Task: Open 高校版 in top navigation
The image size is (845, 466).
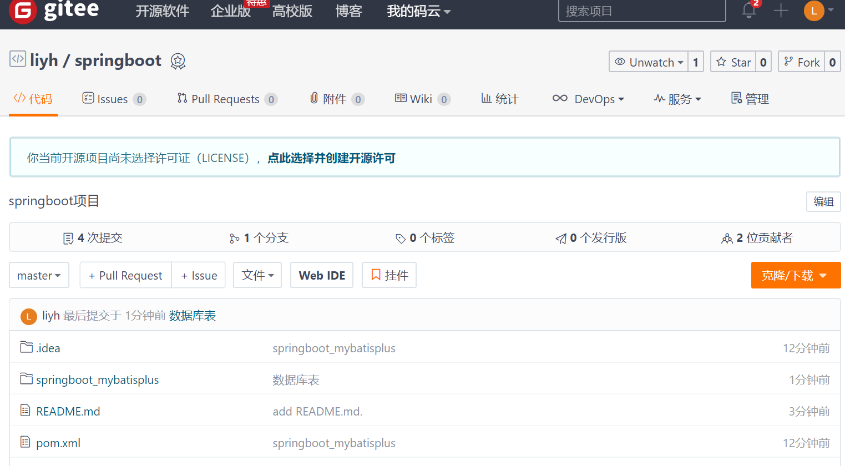Action: pyautogui.click(x=292, y=11)
